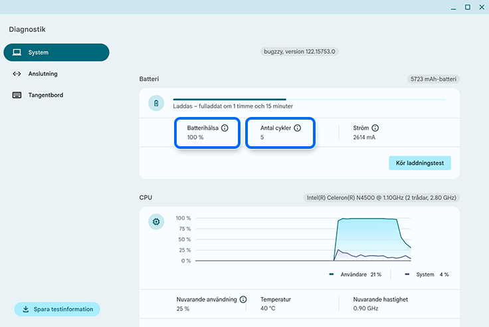Click the Batterihälsa value 100 %
The width and height of the screenshot is (489, 327).
(195, 138)
